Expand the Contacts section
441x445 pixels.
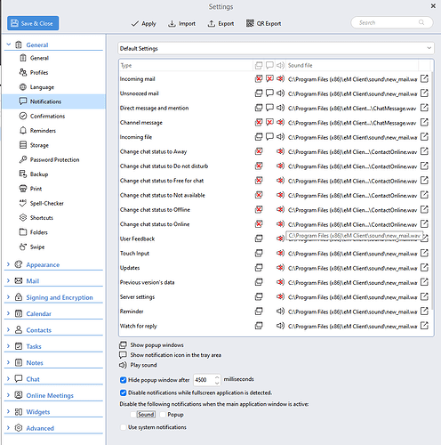pyautogui.click(x=8, y=330)
